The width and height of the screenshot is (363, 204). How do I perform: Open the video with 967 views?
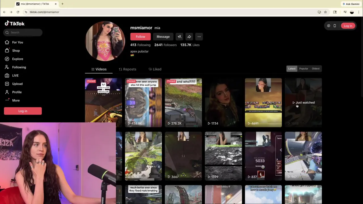point(303,156)
